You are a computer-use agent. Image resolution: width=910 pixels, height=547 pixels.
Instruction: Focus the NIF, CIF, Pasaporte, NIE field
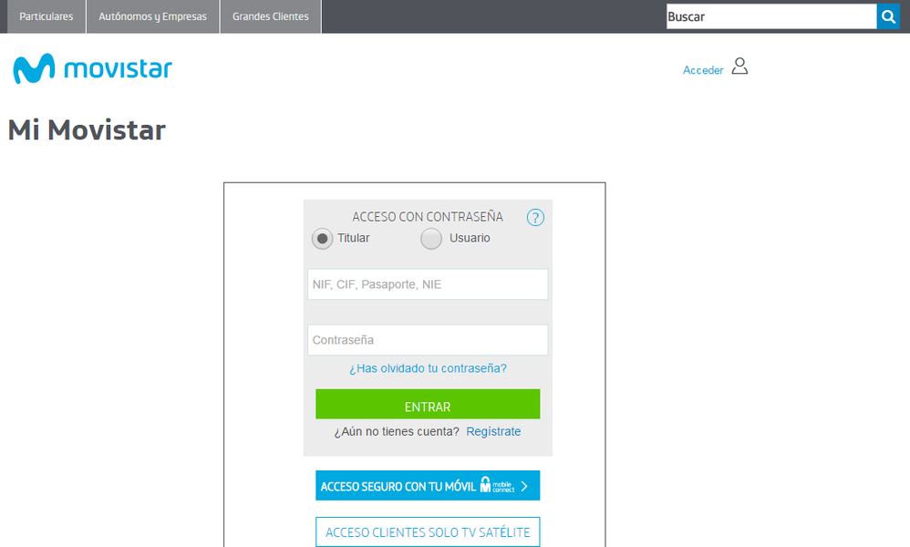(428, 284)
